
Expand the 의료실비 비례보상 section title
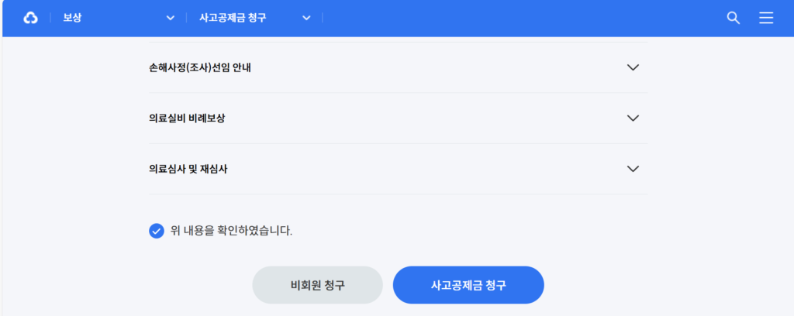[187, 118]
